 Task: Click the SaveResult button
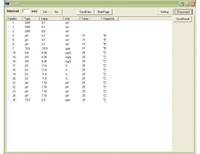point(182,19)
